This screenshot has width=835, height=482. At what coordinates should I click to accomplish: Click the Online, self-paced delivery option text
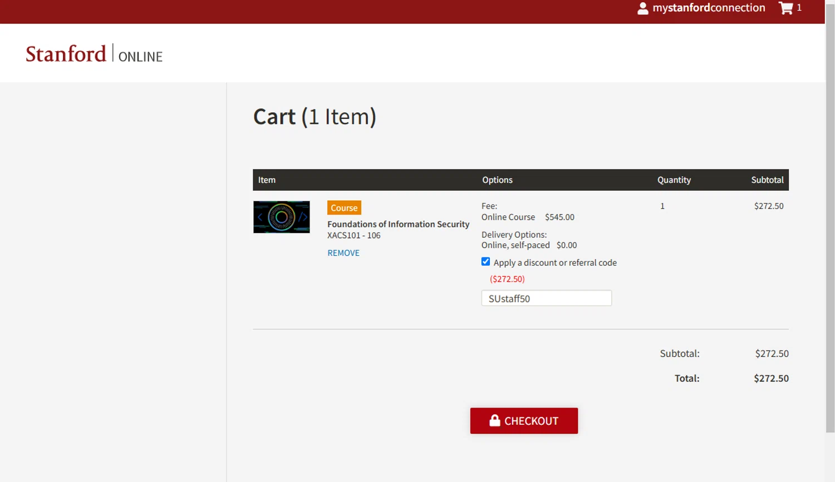515,245
